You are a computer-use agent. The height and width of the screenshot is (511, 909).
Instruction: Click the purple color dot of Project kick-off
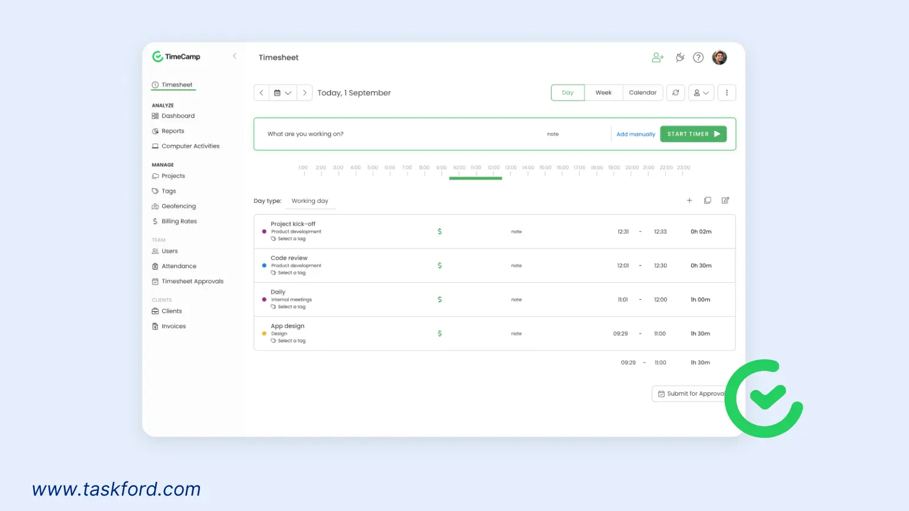[264, 232]
